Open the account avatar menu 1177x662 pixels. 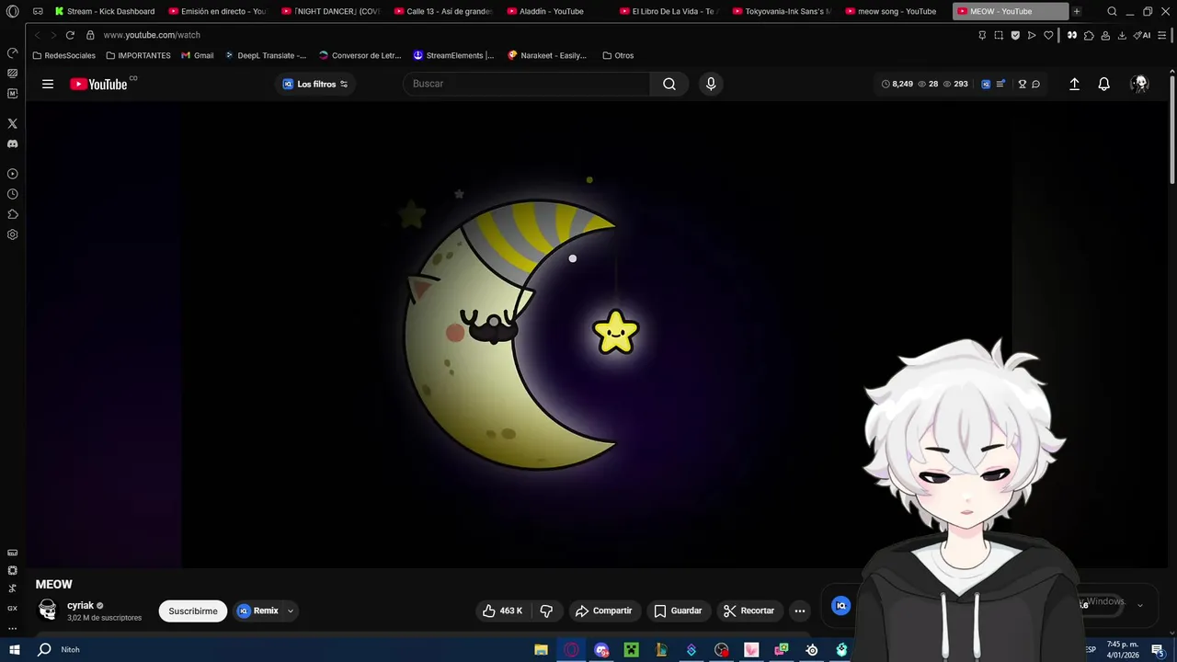click(1140, 84)
